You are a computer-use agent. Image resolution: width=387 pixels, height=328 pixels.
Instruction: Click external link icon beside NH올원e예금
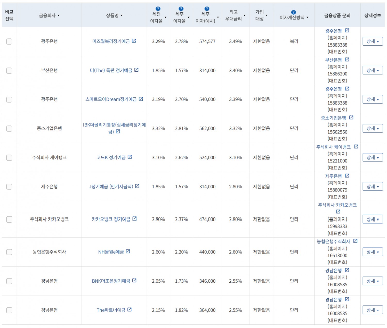pos(128,251)
